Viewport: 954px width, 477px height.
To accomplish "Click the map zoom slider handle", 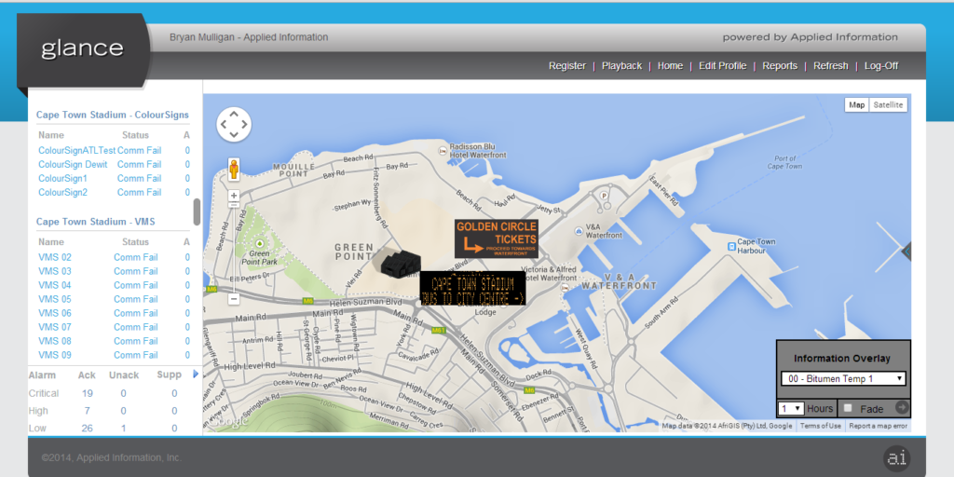I will 234,205.
